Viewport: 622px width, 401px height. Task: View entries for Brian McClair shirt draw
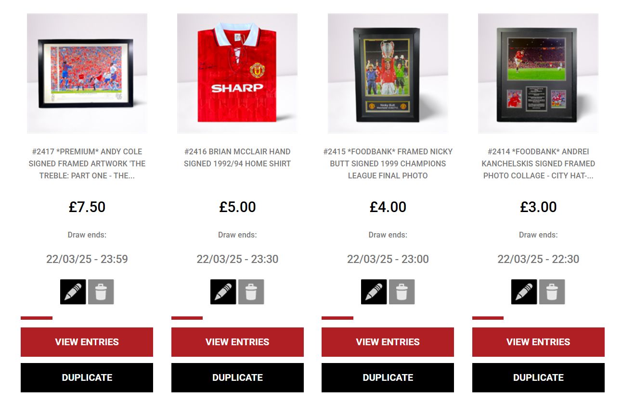click(x=237, y=342)
